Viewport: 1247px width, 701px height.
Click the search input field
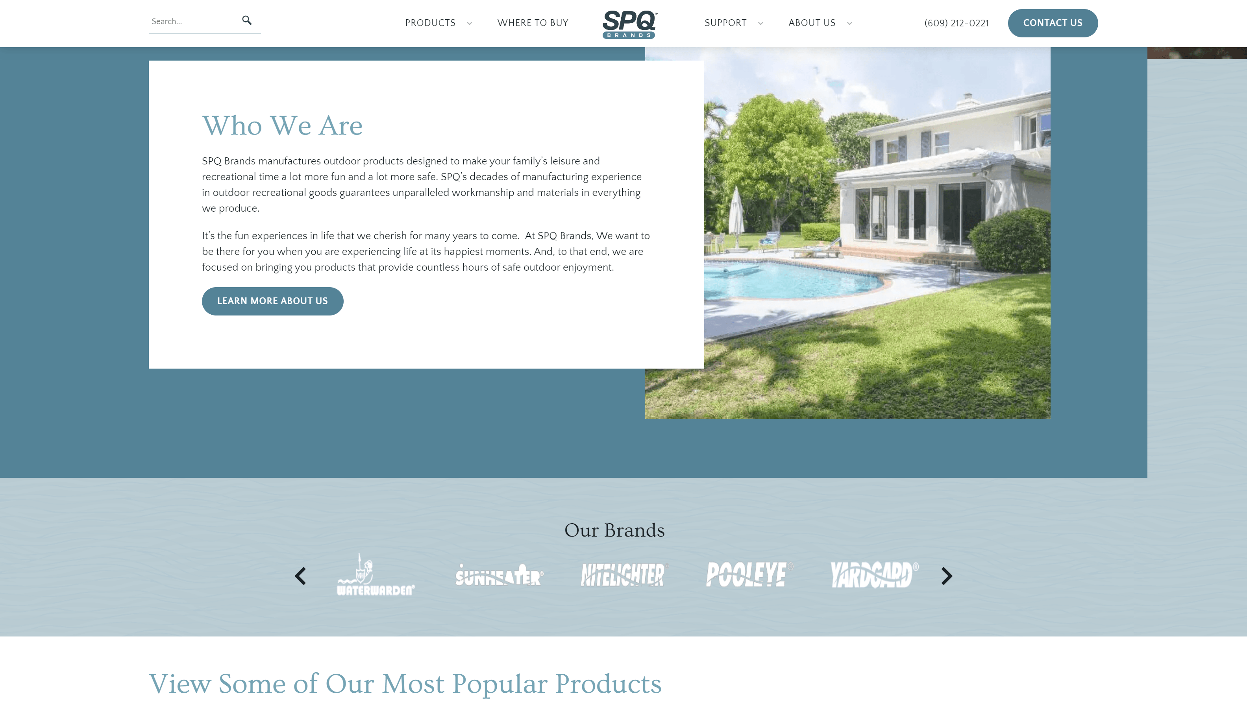[192, 21]
